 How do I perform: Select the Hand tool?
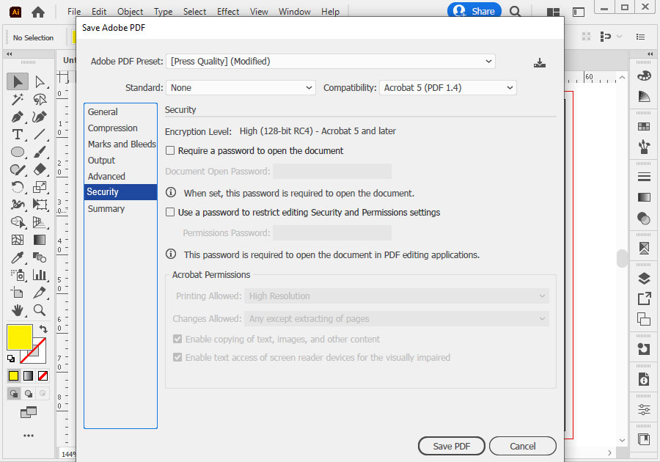pyautogui.click(x=18, y=310)
